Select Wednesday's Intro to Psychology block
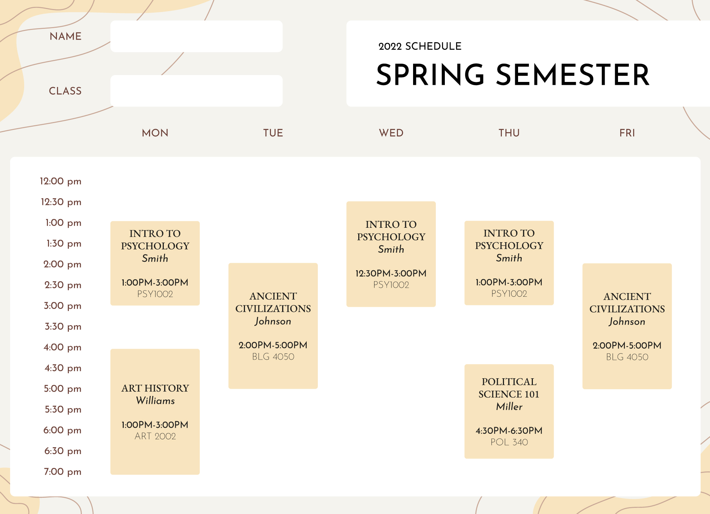This screenshot has height=514, width=710. pyautogui.click(x=391, y=254)
